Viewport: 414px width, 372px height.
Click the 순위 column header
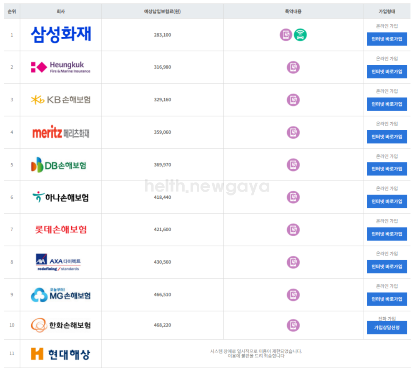click(12, 11)
